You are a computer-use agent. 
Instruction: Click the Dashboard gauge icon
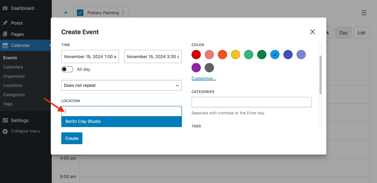click(x=5, y=8)
